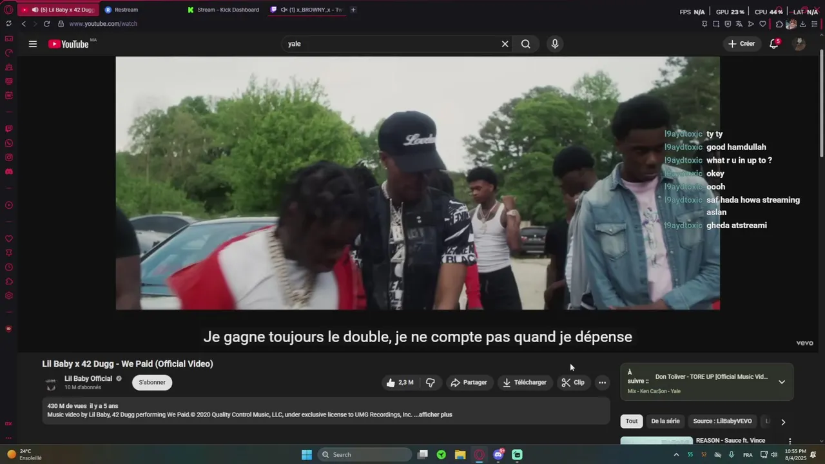Open ad blocker shield icon
The width and height of the screenshot is (825, 464).
[x=728, y=24]
